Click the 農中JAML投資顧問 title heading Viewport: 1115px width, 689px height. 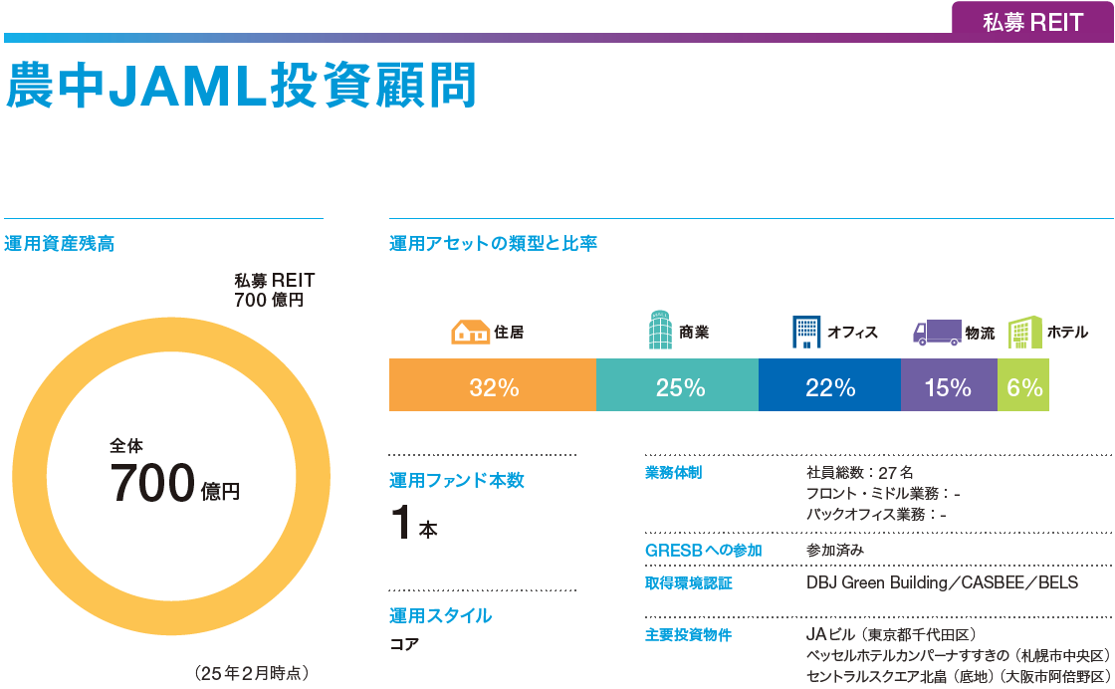[x=242, y=87]
